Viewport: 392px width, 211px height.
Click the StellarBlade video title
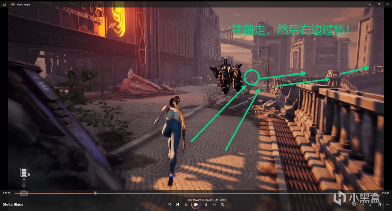(x=13, y=204)
